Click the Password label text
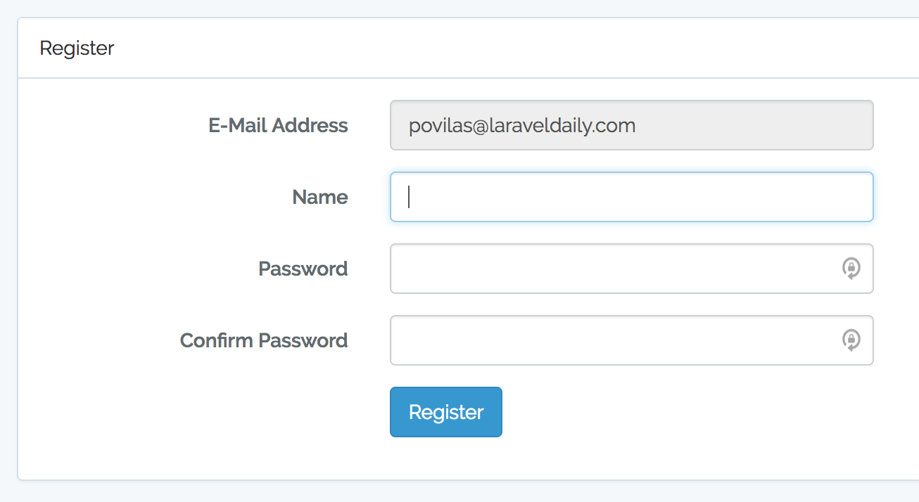Image resolution: width=919 pixels, height=502 pixels. click(303, 269)
